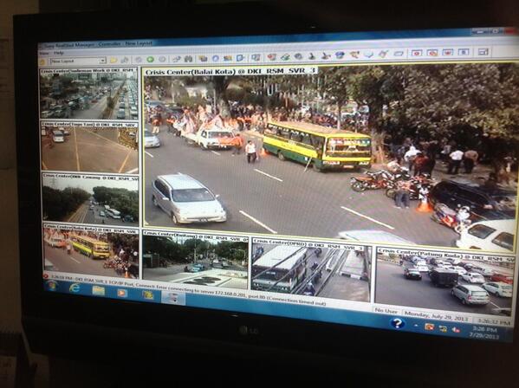Open the file explorer taskbar icon
This screenshot has width=519, height=388.
pos(99,290)
